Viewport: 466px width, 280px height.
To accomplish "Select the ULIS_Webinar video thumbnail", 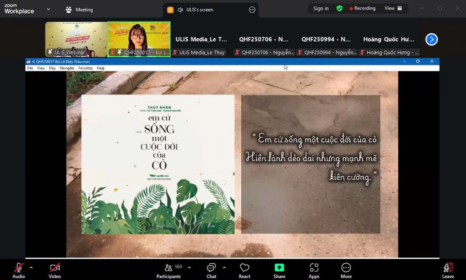I will pyautogui.click(x=76, y=39).
